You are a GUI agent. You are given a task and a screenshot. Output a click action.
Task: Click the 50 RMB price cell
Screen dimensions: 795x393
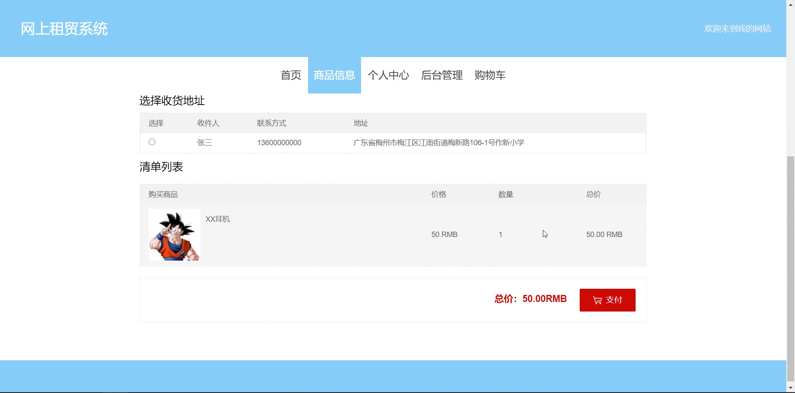pos(444,235)
